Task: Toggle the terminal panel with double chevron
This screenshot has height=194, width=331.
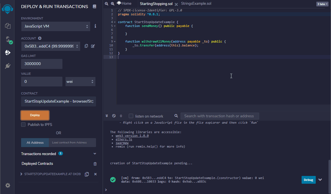Action: pyautogui.click(x=107, y=116)
